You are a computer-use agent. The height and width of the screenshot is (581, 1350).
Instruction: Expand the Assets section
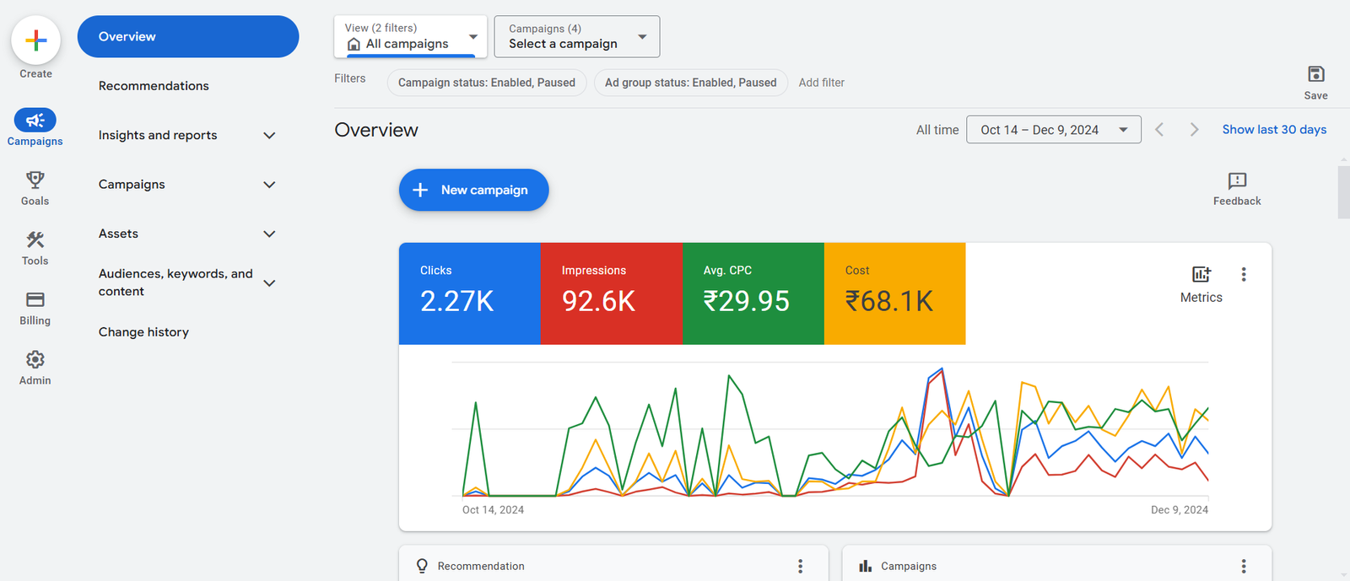(269, 234)
